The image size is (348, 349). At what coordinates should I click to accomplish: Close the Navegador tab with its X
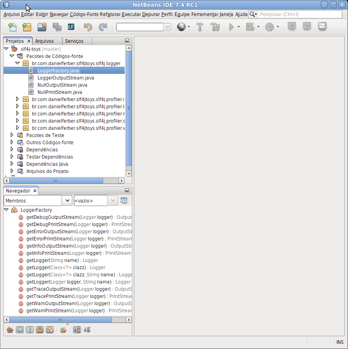click(x=35, y=191)
